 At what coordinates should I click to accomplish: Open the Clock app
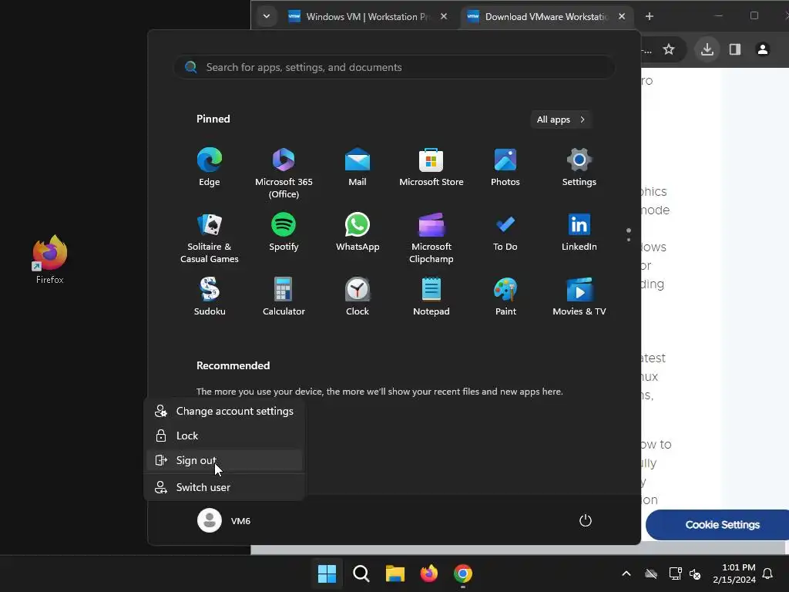(358, 297)
